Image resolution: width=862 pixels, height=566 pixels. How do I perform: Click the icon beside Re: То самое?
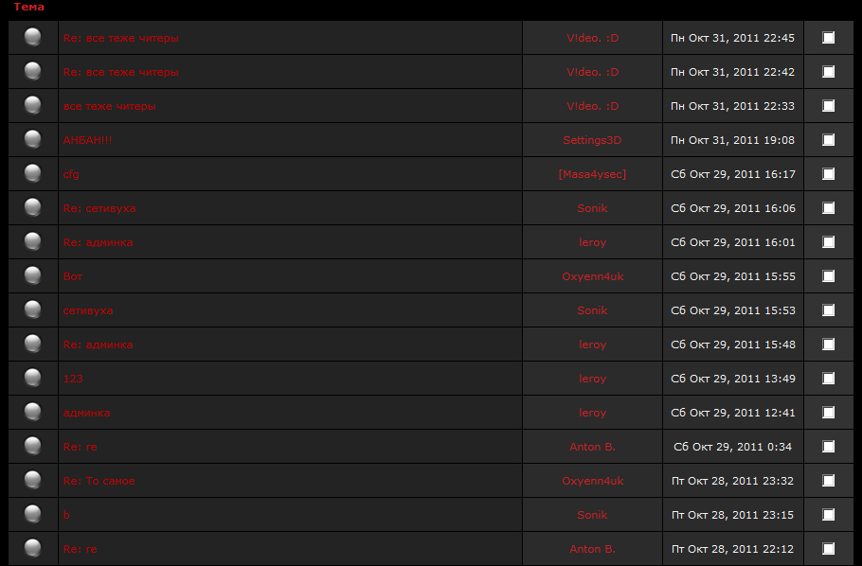tap(33, 480)
